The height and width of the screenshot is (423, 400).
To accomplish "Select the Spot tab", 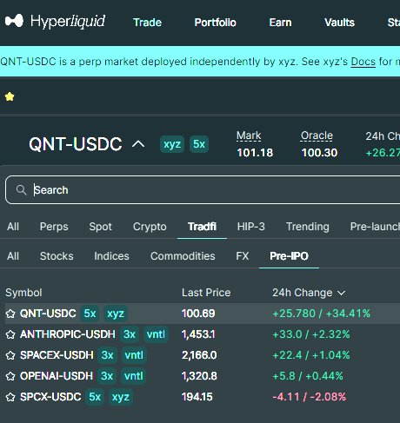I will pyautogui.click(x=100, y=227).
